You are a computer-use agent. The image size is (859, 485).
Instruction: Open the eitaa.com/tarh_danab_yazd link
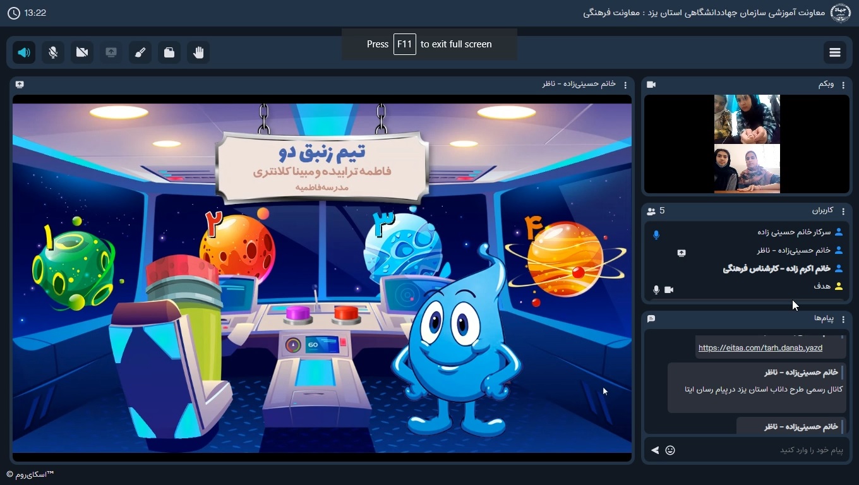(x=760, y=348)
